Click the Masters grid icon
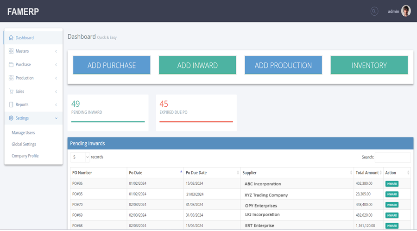417x231 pixels. point(11,51)
